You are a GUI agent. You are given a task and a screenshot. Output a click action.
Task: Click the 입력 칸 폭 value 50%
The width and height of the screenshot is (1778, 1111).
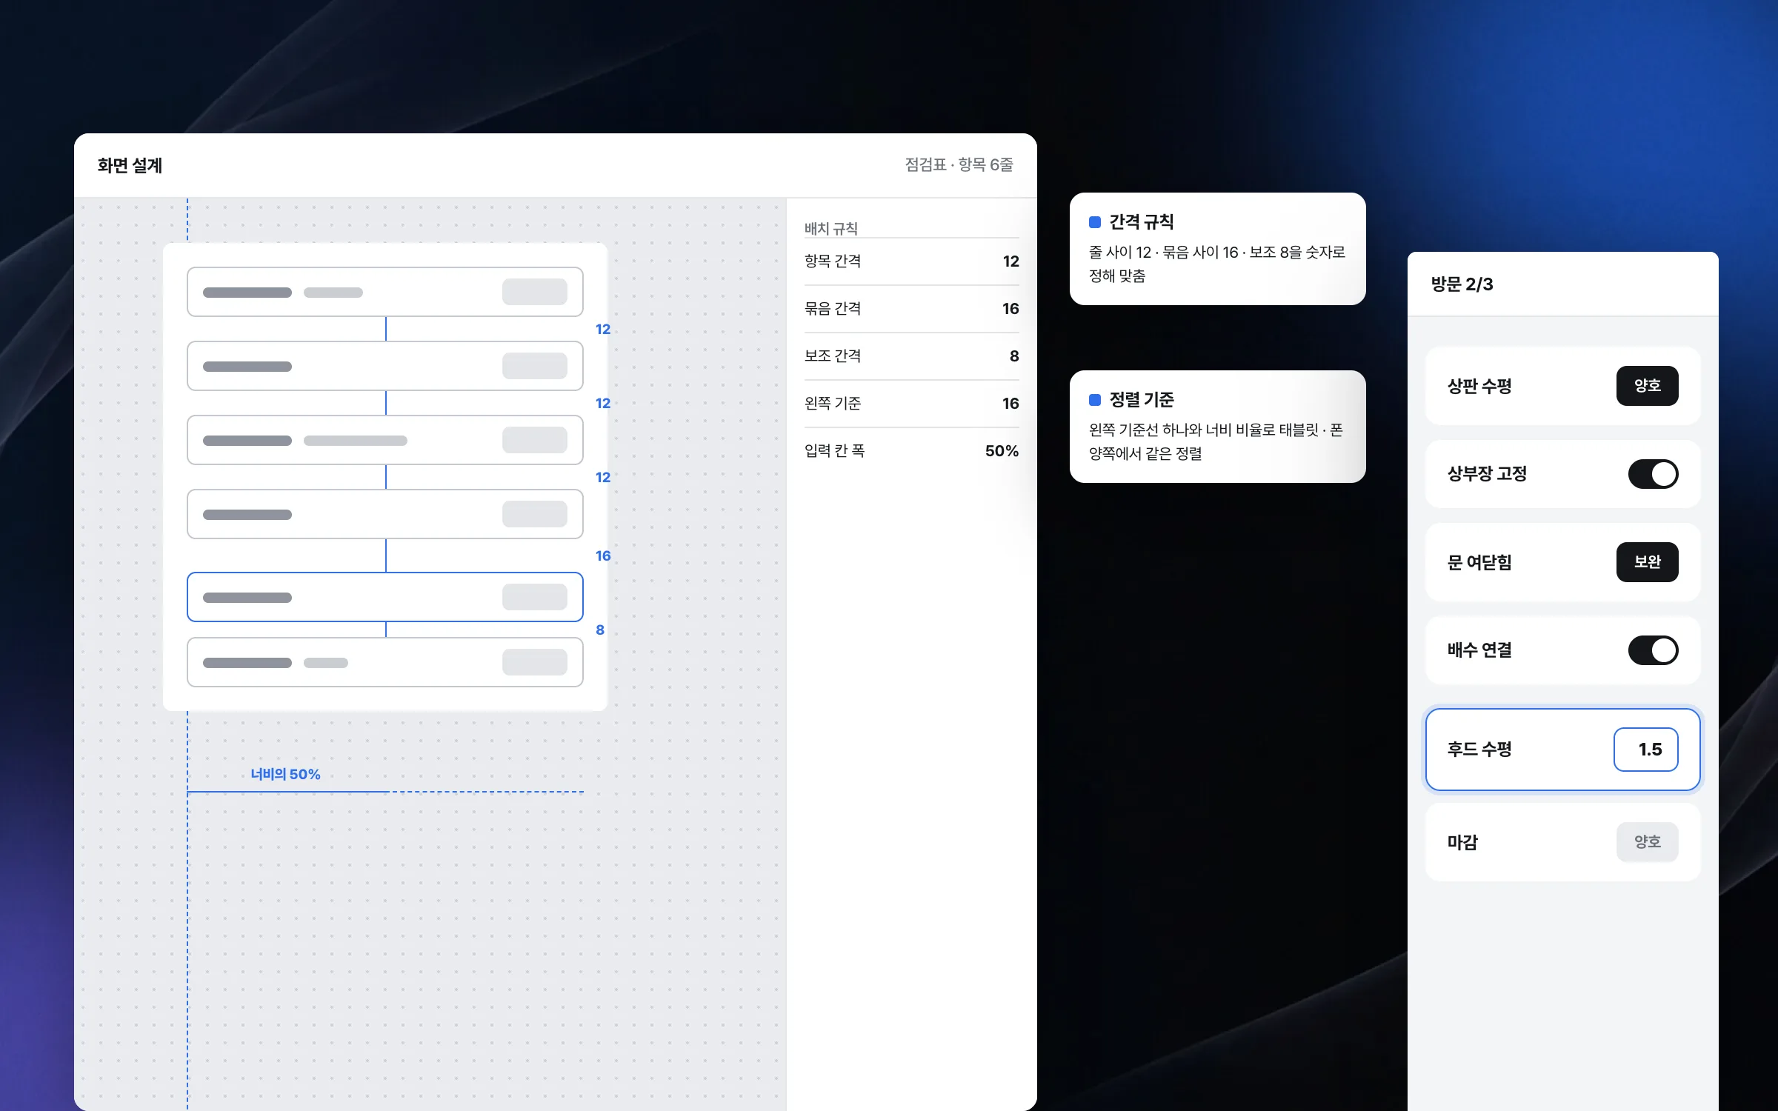[x=1002, y=451]
